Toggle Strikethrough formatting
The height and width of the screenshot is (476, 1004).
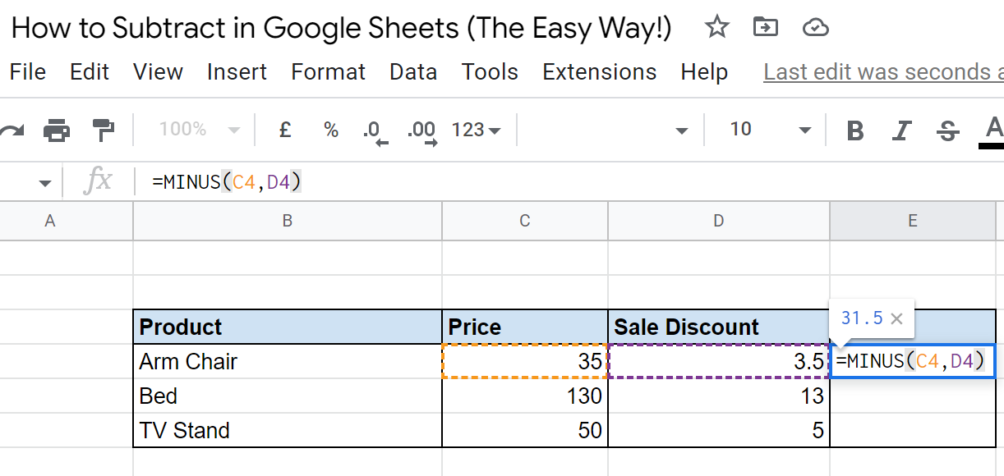[x=948, y=130]
